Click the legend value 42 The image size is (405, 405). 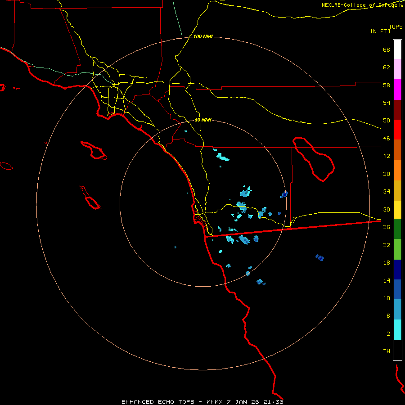click(x=387, y=156)
